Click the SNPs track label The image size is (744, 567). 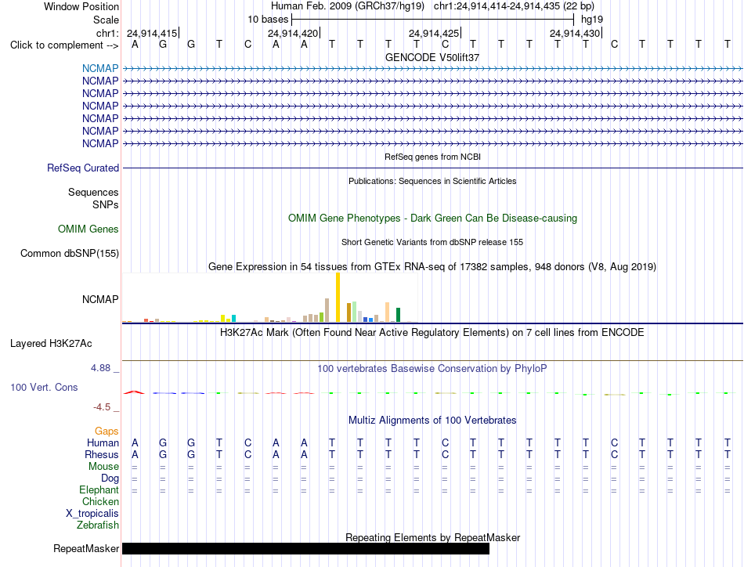point(106,204)
